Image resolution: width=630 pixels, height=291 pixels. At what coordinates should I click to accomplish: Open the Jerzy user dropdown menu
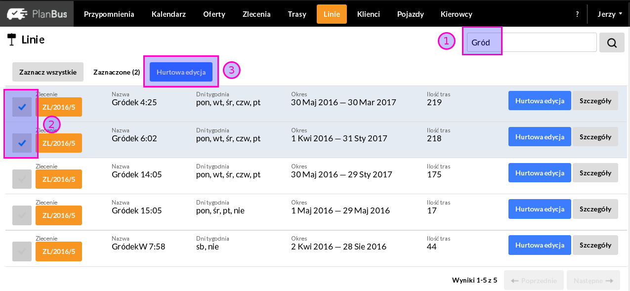pyautogui.click(x=610, y=14)
